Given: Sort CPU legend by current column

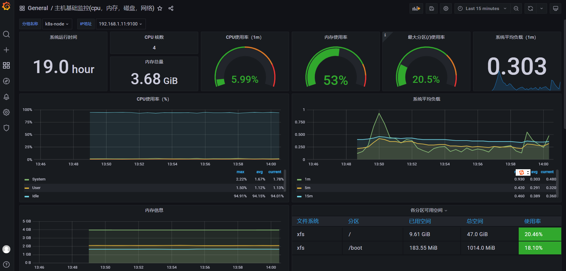Looking at the screenshot, I should pos(275,172).
